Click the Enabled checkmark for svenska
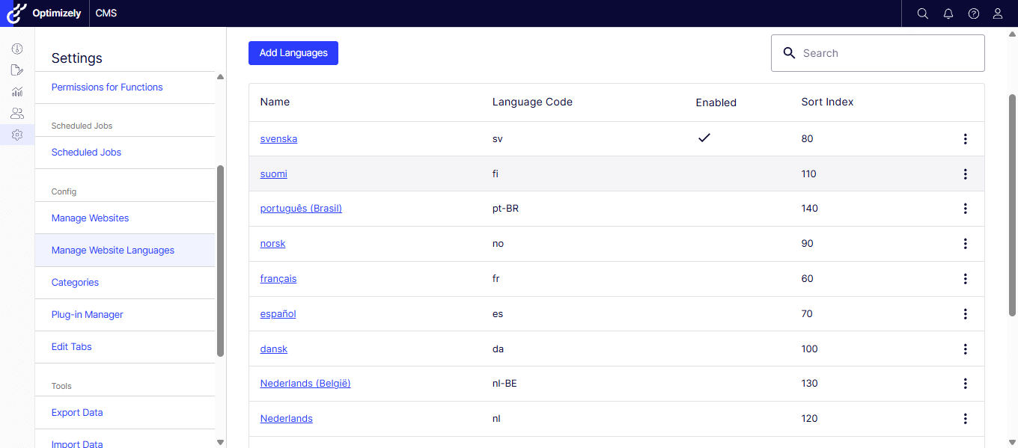Screen dimensions: 1018x448 [x=704, y=138]
